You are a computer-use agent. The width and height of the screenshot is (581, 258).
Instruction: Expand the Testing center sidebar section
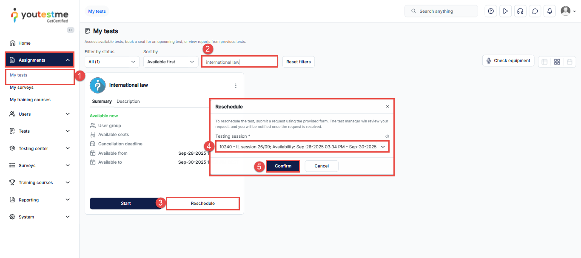click(x=40, y=148)
